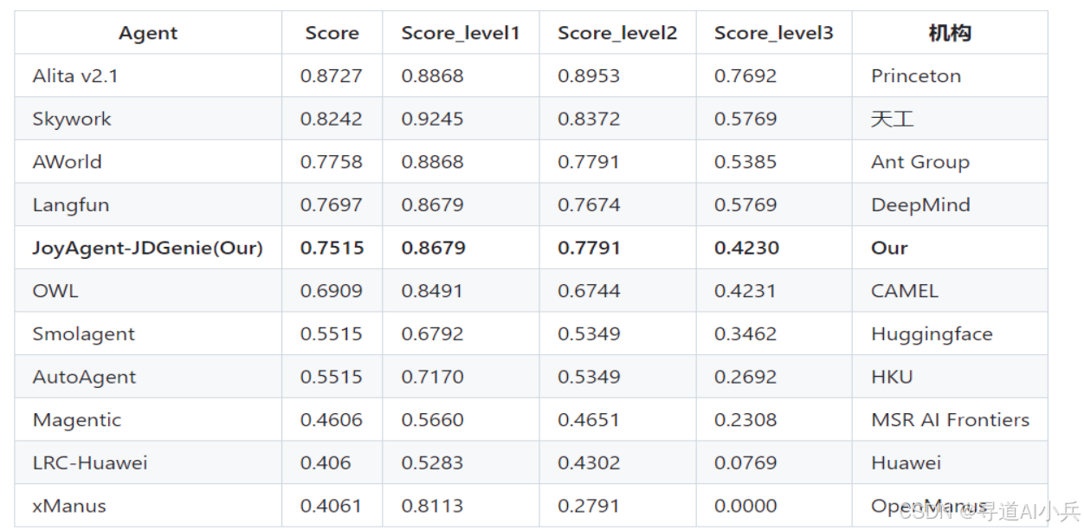The image size is (1084, 530).
Task: Click Magentic level2 value 0.4651
Action: [589, 420]
